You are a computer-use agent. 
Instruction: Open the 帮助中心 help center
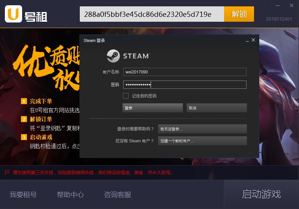click(70, 194)
